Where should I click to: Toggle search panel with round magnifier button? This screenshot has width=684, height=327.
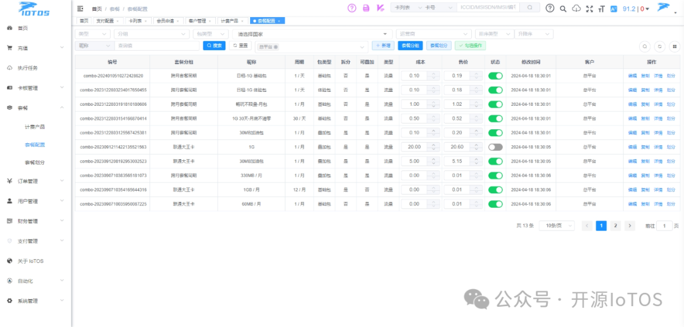[x=645, y=46]
